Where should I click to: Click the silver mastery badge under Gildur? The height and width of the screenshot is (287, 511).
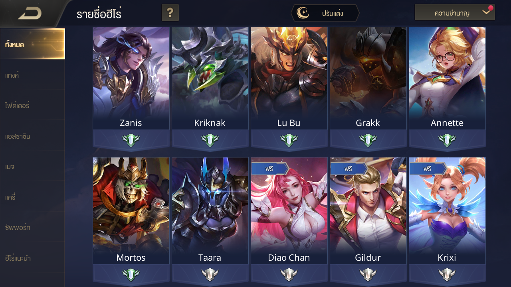pos(368,274)
